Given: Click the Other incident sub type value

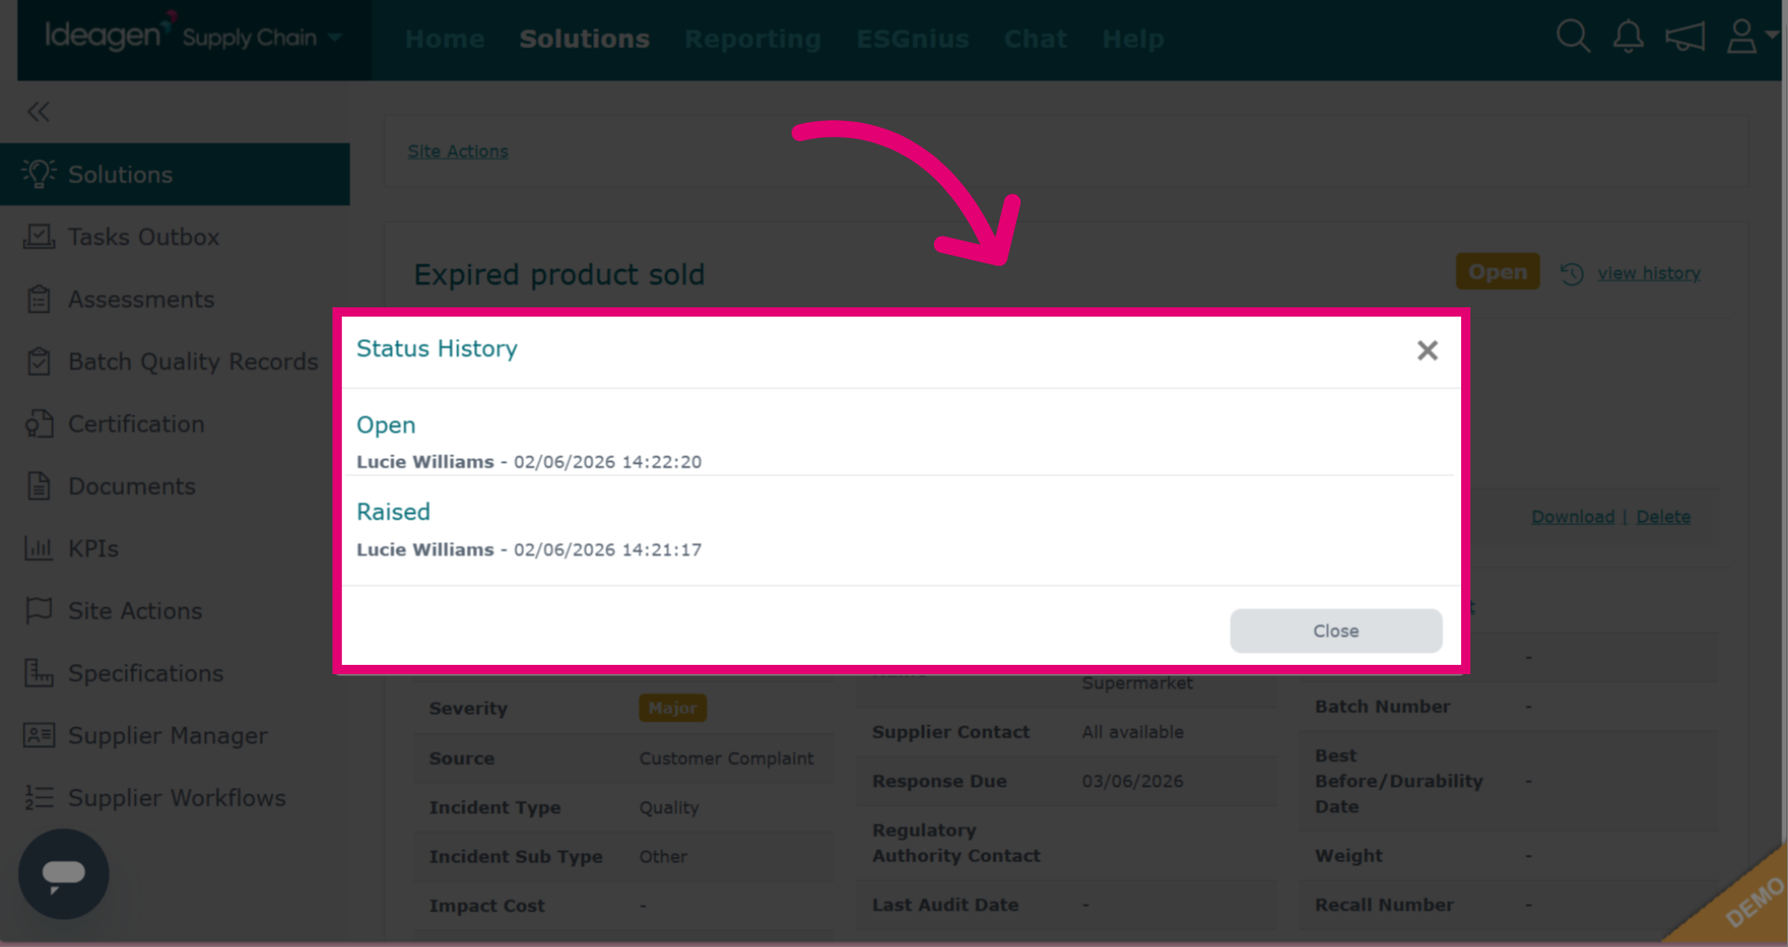Looking at the screenshot, I should tap(663, 857).
